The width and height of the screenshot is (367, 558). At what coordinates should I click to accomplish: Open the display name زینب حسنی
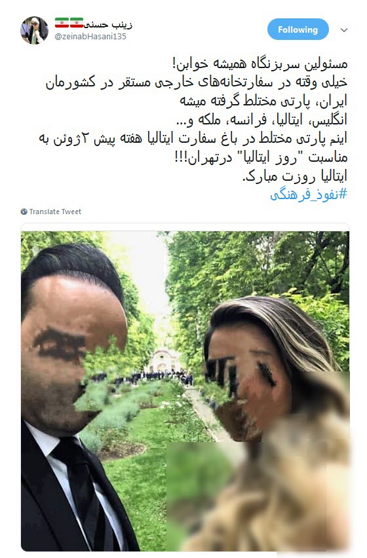pyautogui.click(x=108, y=24)
